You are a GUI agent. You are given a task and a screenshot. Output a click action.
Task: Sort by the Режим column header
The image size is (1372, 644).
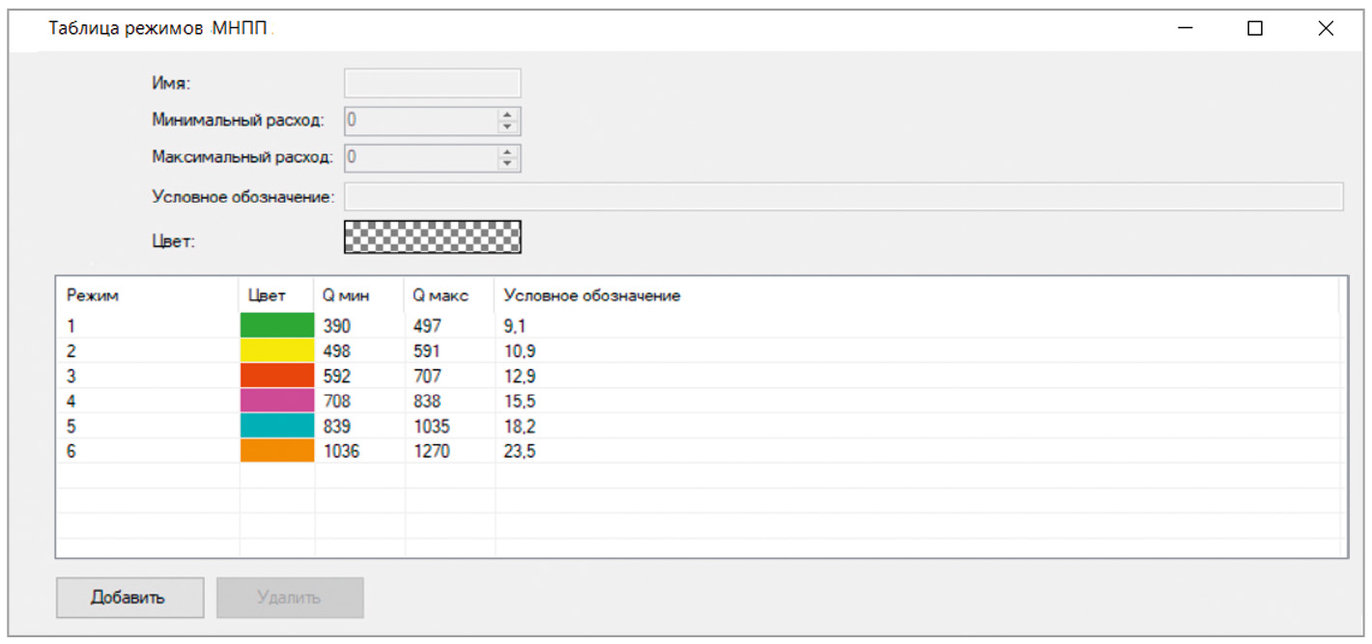145,295
